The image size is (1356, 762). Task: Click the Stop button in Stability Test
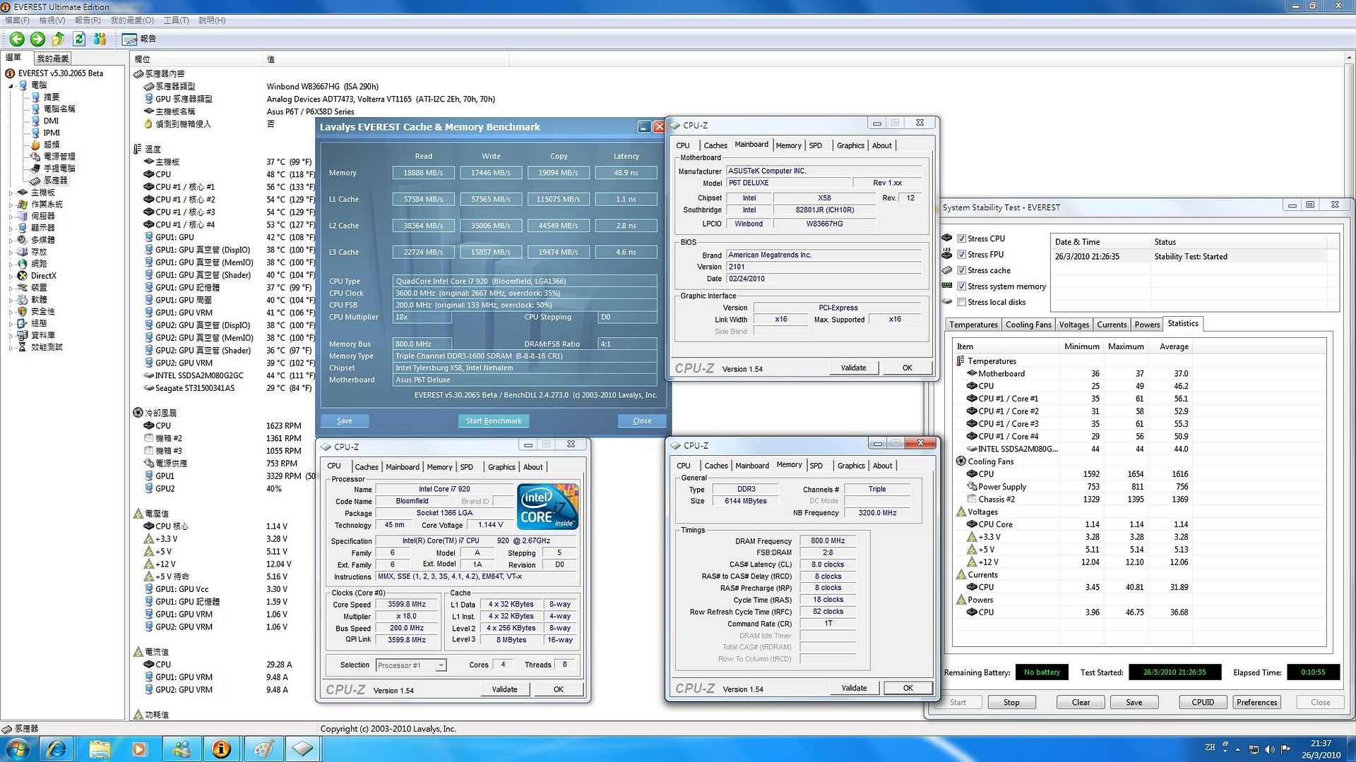point(1011,703)
